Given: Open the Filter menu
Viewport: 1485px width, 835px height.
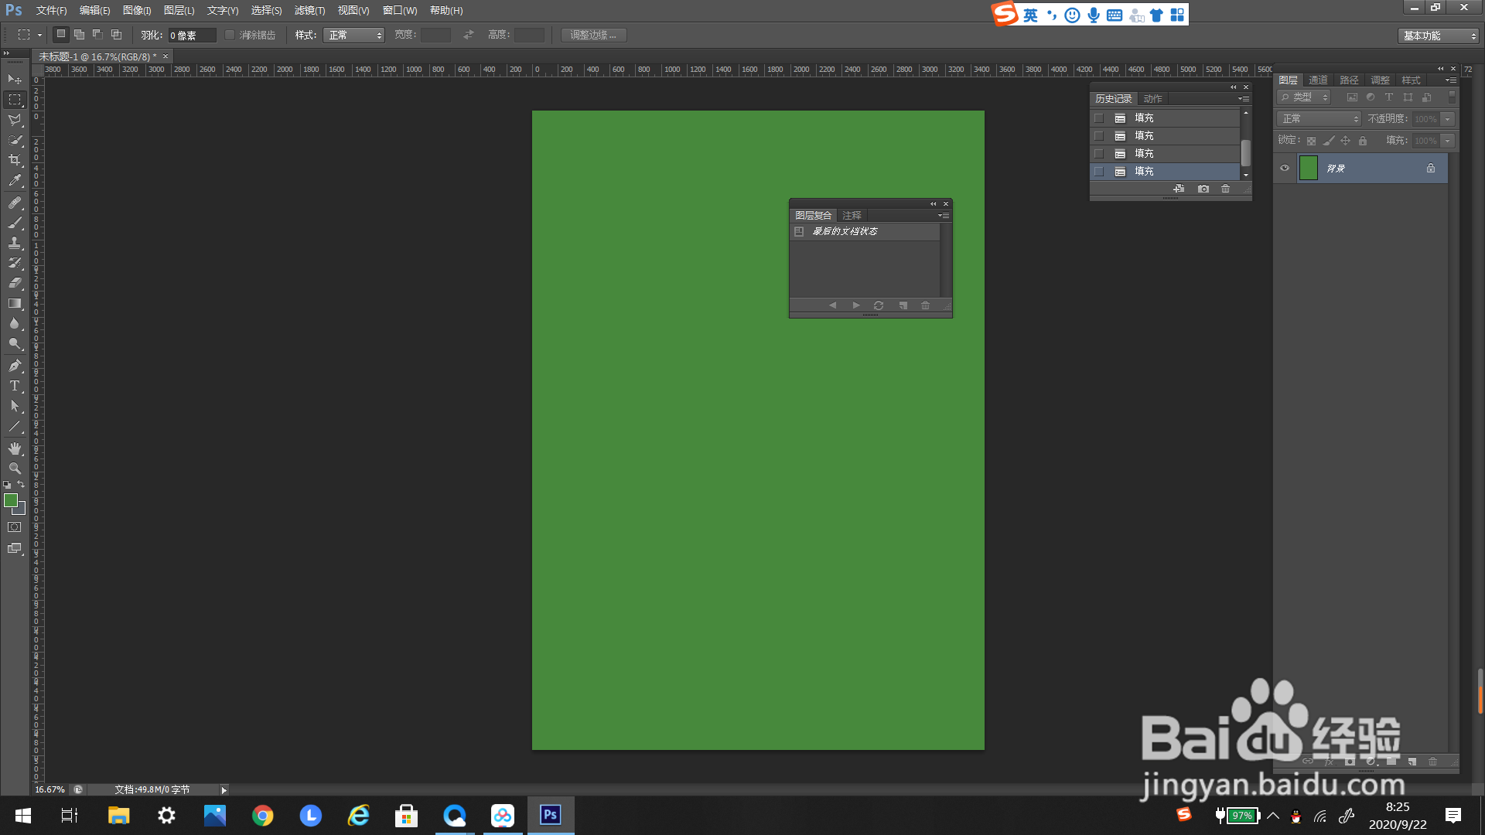Looking at the screenshot, I should point(309,10).
